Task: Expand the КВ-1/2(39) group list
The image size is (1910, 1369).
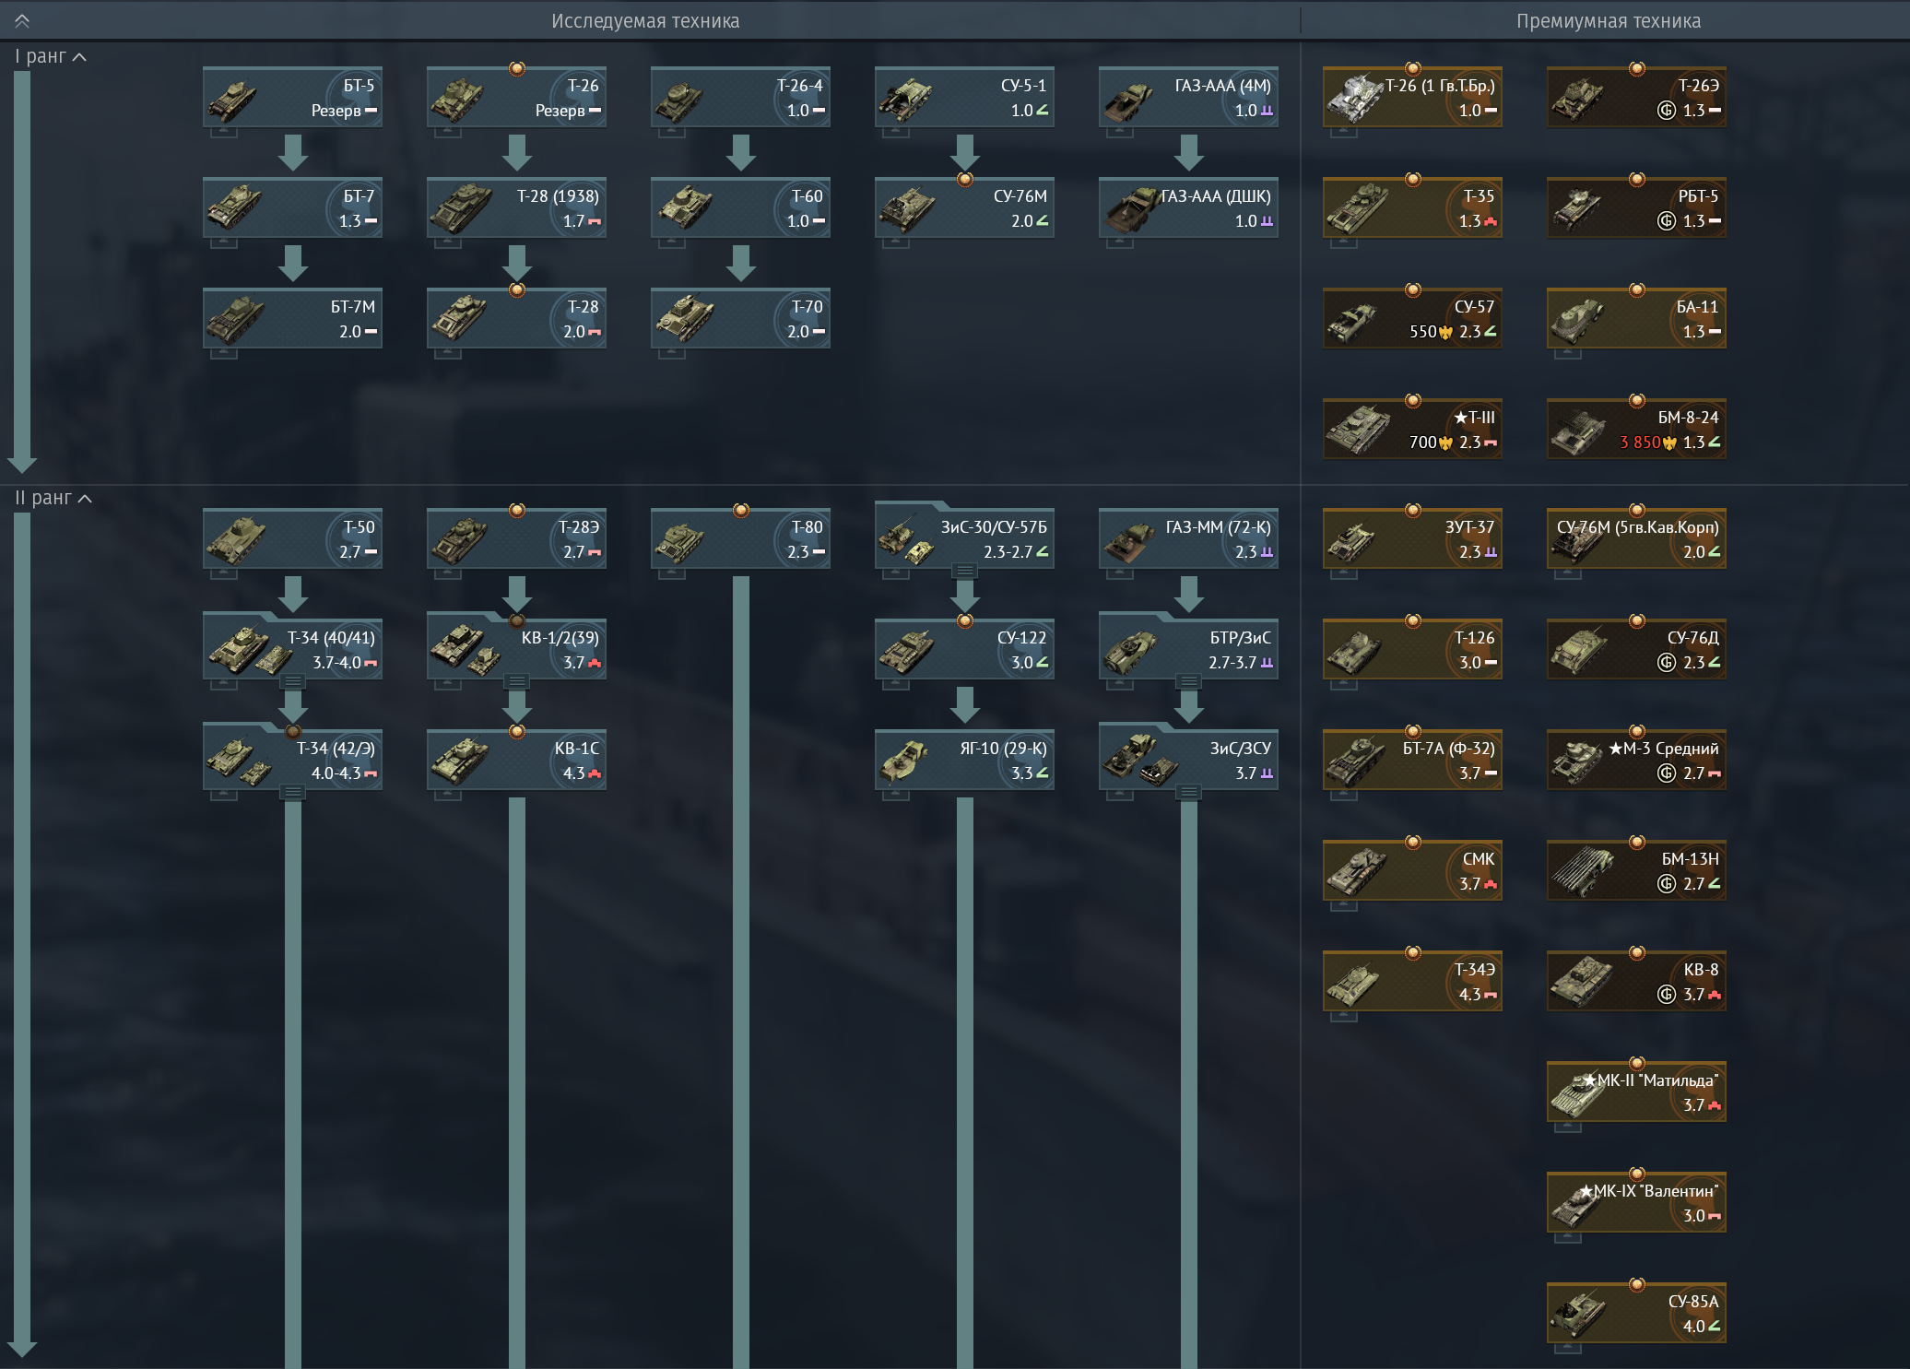Action: (517, 681)
